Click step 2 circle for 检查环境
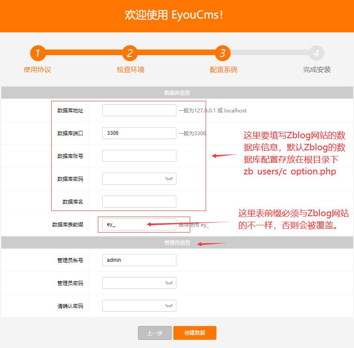This screenshot has width=354, height=348. click(130, 53)
